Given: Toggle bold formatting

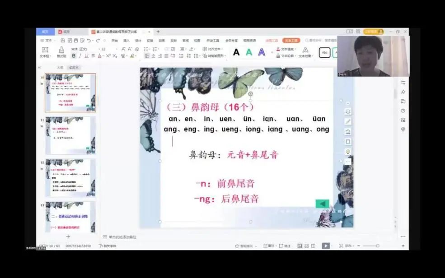Looking at the screenshot, I should (x=74, y=56).
